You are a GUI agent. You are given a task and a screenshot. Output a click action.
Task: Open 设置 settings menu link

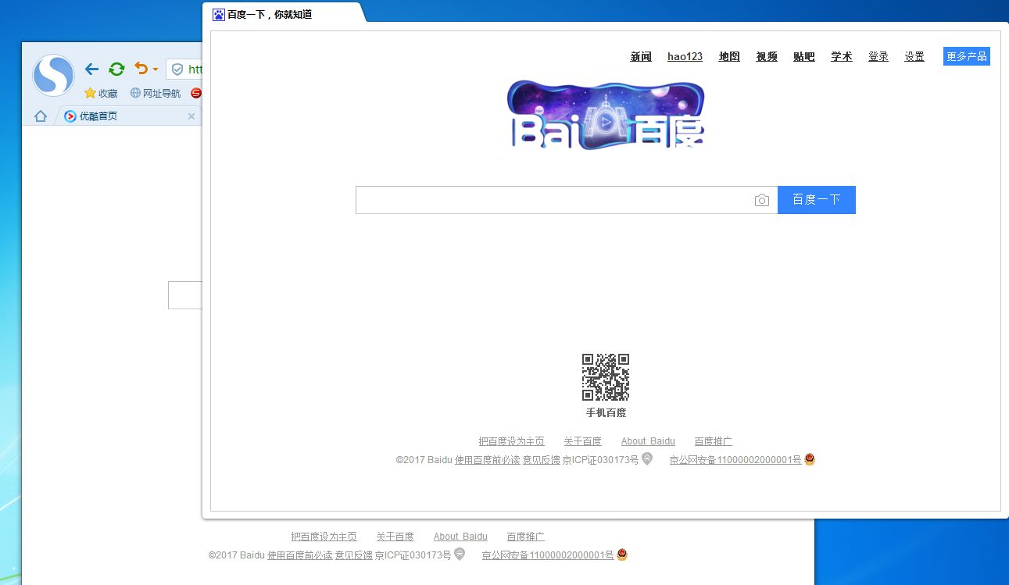(x=914, y=56)
